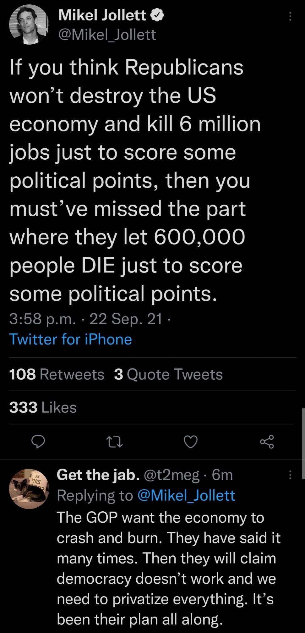
Task: Tap the Twitter for iPhone link
Action: (x=71, y=339)
